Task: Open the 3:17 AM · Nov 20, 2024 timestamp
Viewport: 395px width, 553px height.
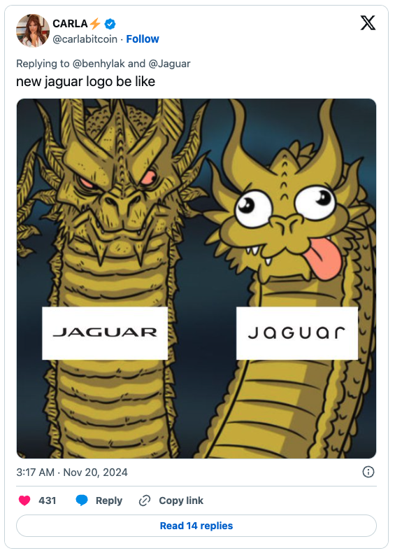Action: tap(72, 472)
